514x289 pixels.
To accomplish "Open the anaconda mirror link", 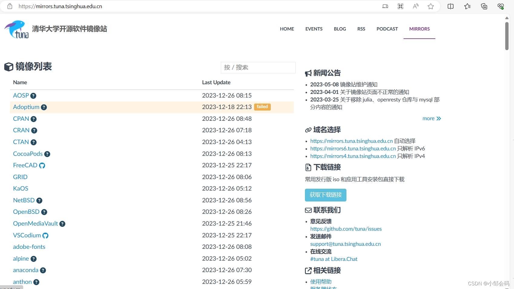I will 26,270.
